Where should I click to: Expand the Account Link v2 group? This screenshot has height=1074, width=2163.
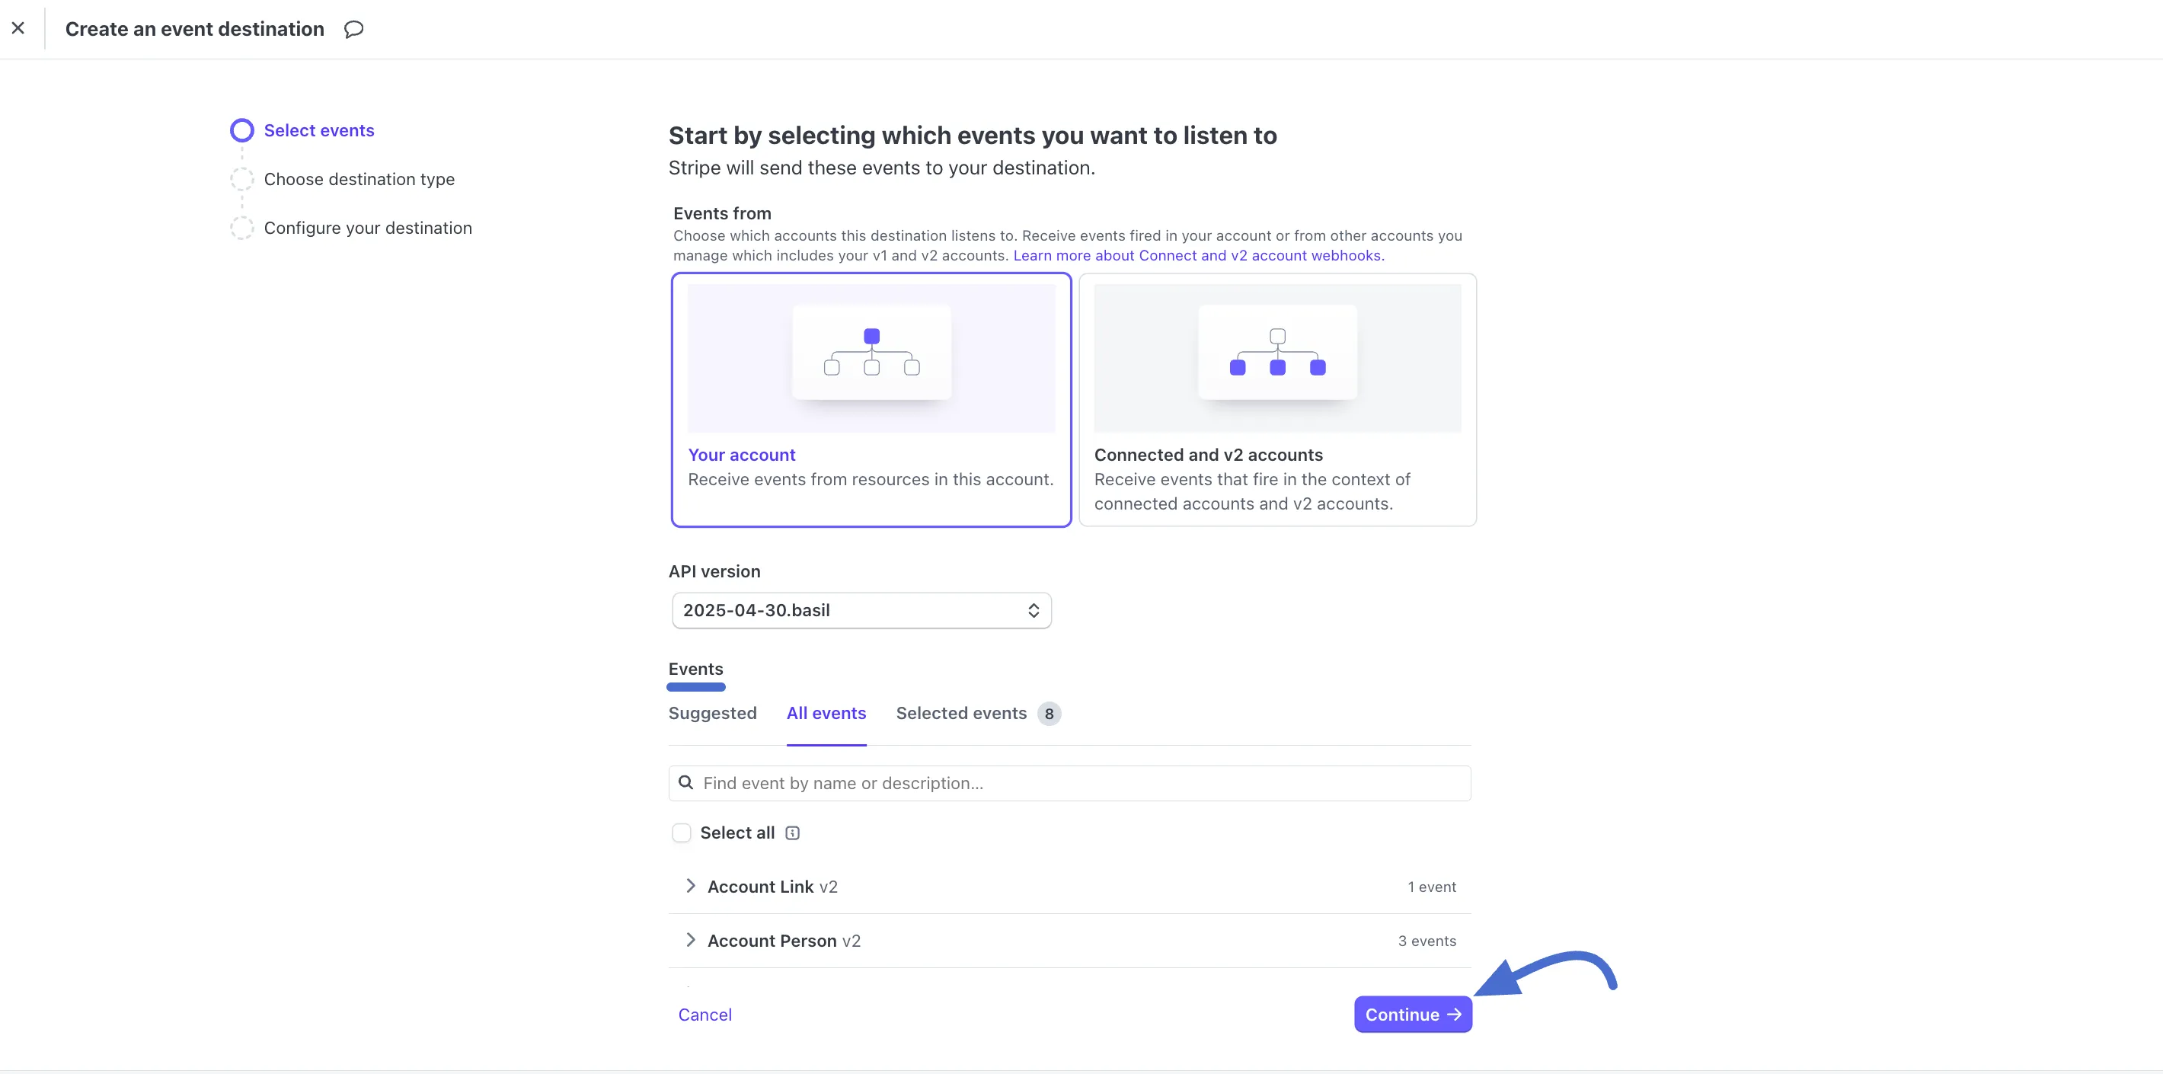click(690, 886)
